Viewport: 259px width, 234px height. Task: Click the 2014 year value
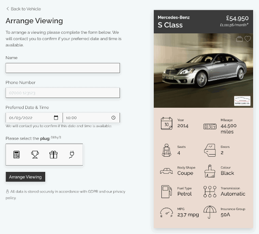point(183,126)
